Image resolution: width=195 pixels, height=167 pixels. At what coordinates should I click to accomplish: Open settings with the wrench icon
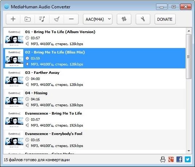pyautogui.click(x=143, y=19)
